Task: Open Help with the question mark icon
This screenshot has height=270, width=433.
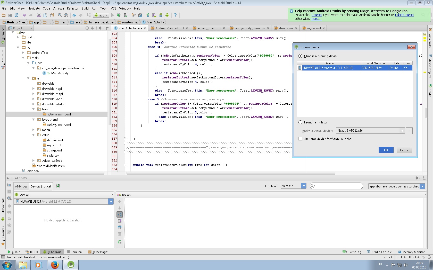Action: (x=175, y=15)
